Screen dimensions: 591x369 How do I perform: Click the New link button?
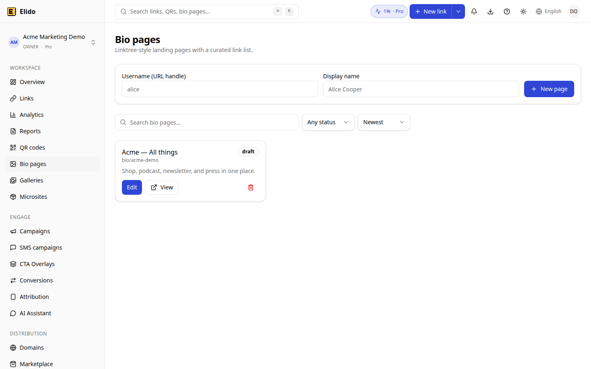(x=431, y=11)
